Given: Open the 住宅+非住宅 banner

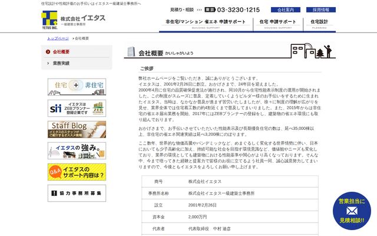Looking at the screenshot, I should 77,87.
